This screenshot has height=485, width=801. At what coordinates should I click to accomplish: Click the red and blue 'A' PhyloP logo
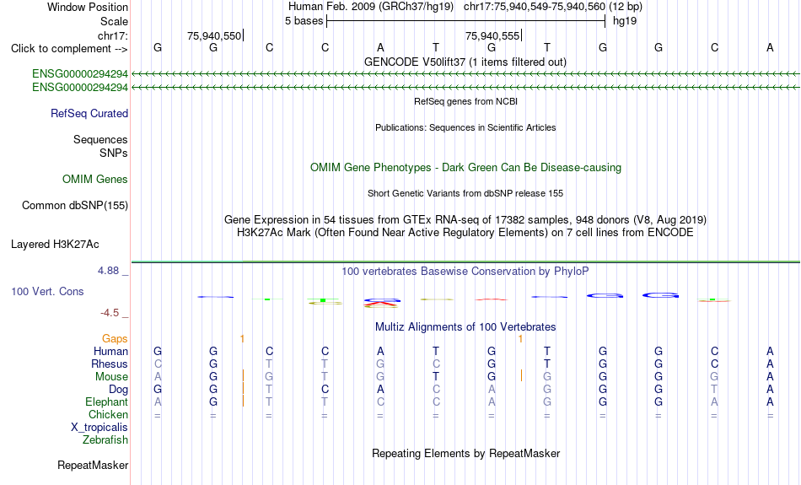pos(382,303)
